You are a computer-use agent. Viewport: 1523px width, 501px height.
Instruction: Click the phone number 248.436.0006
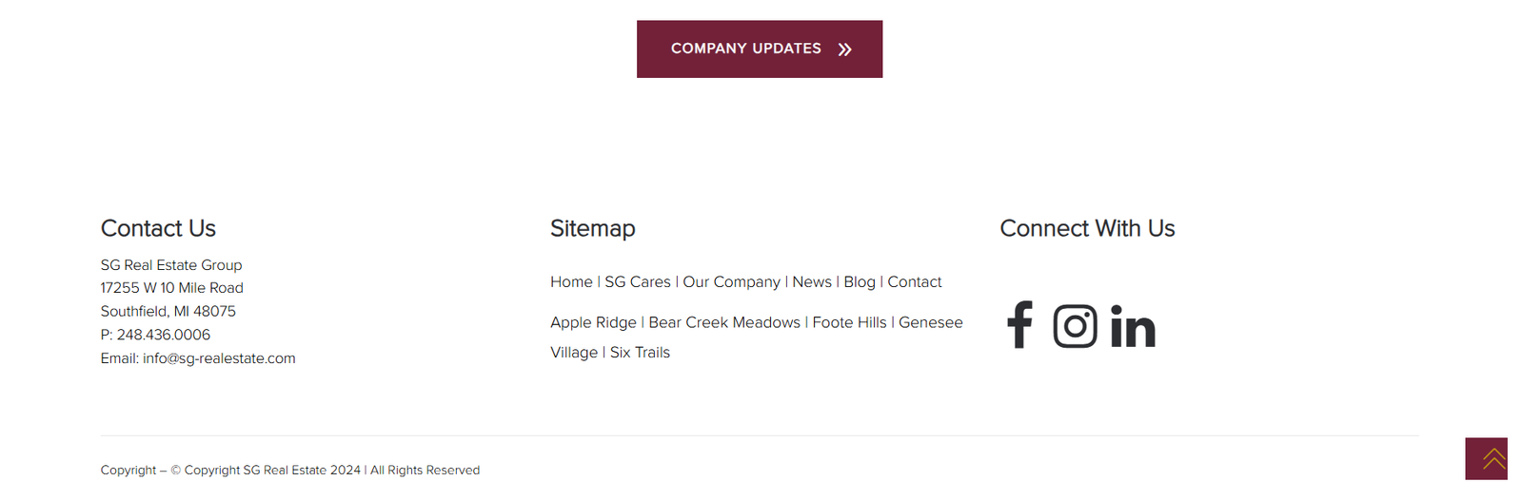pyautogui.click(x=164, y=335)
